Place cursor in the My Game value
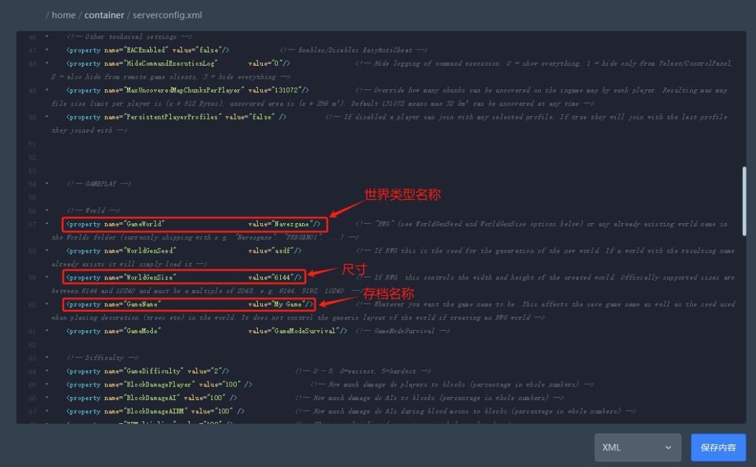The height and width of the screenshot is (467, 756). (290, 304)
